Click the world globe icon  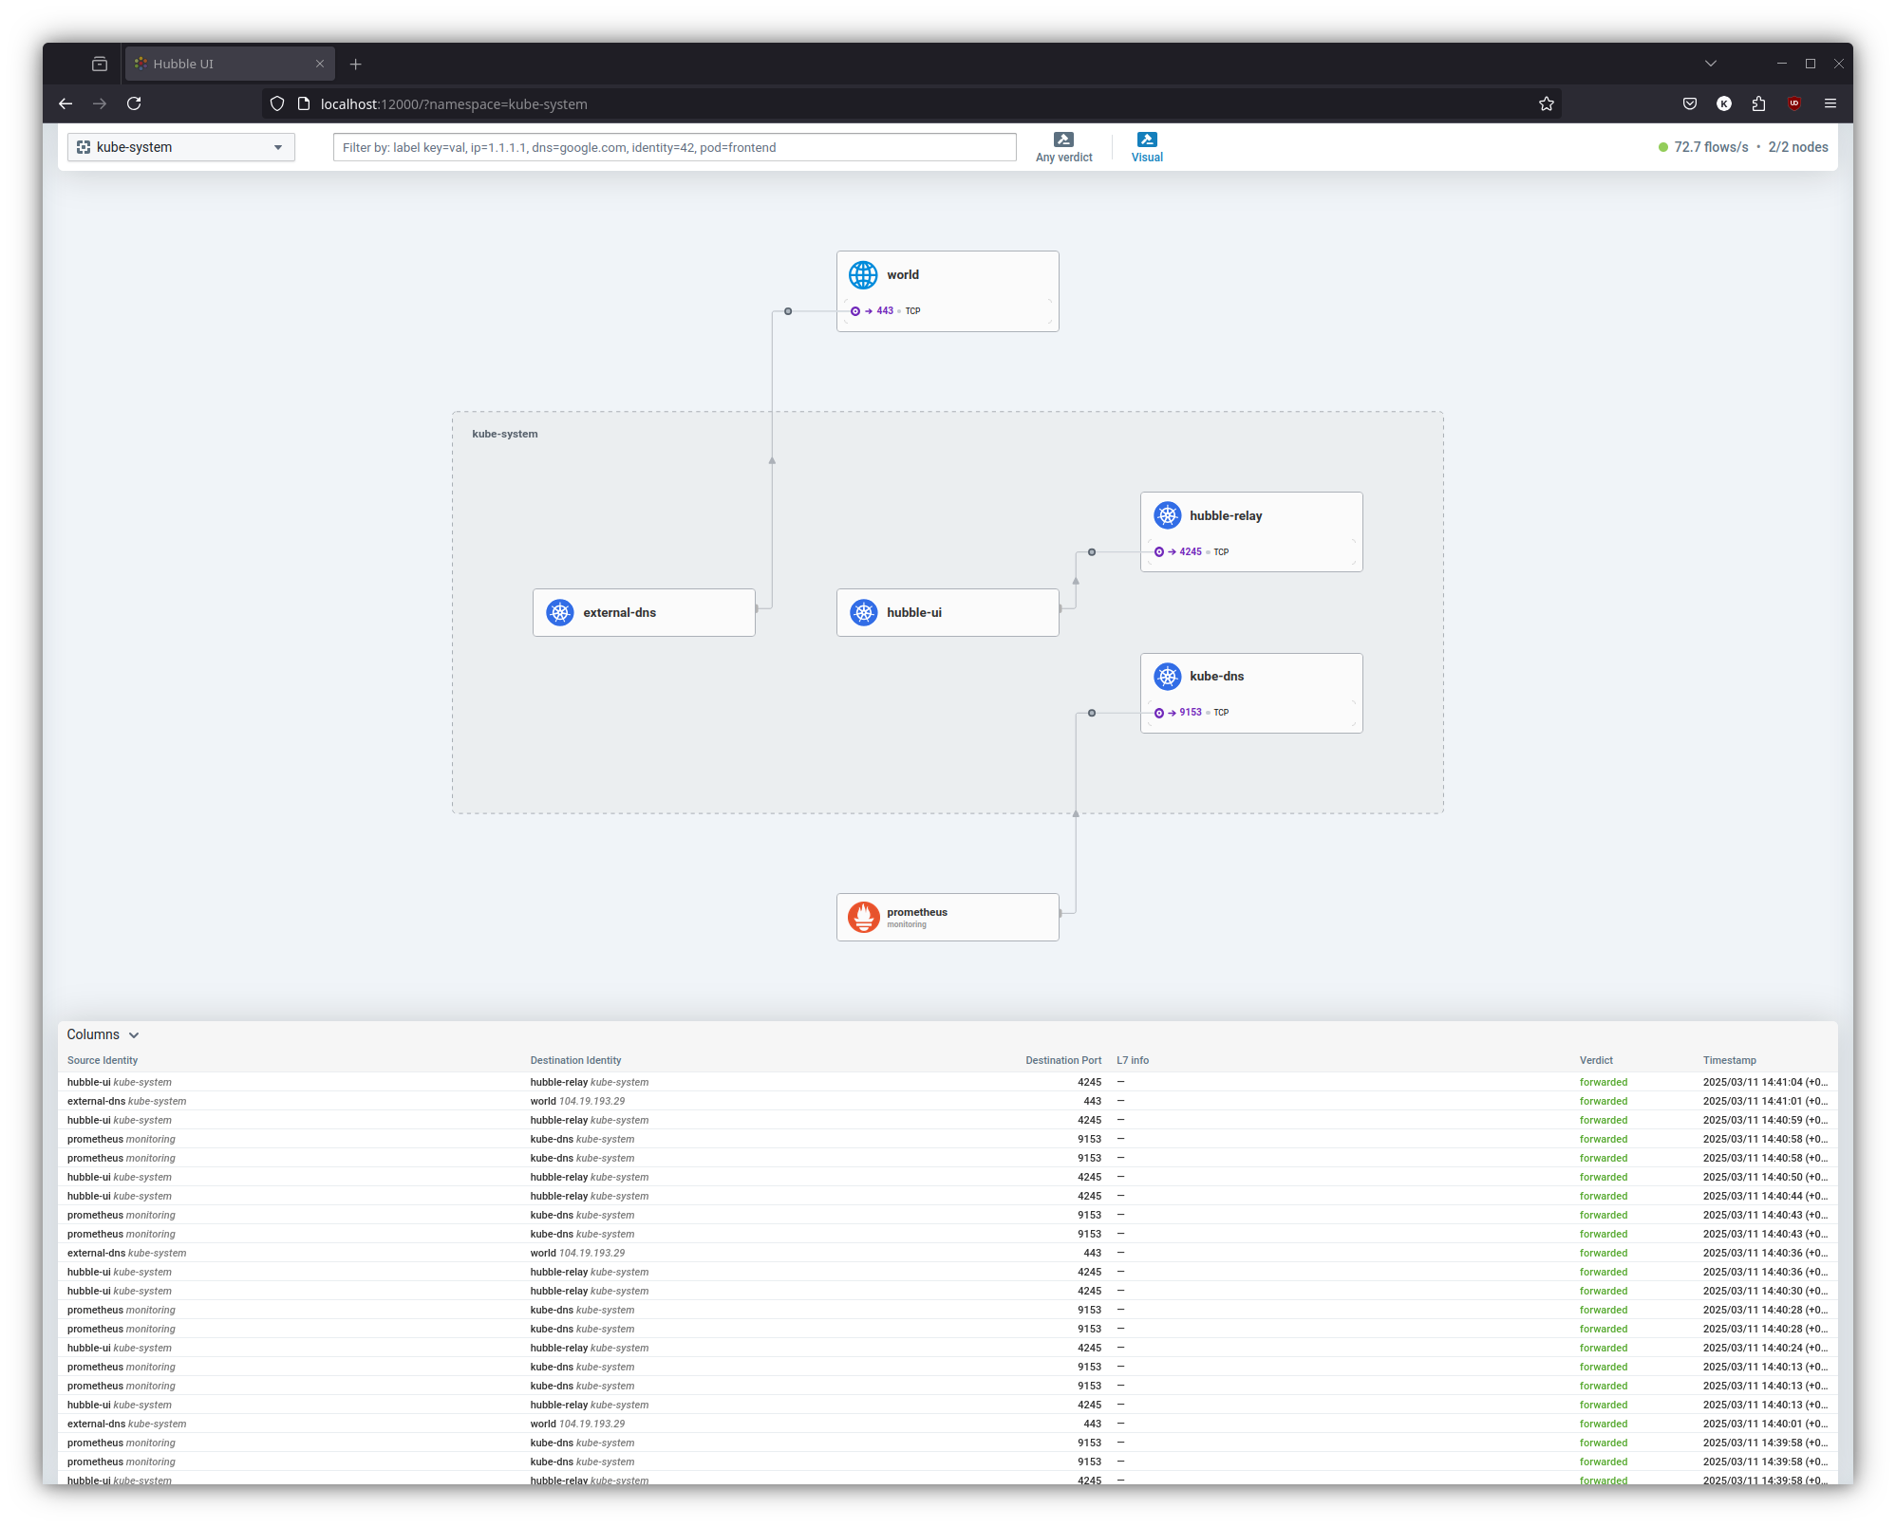(862, 275)
